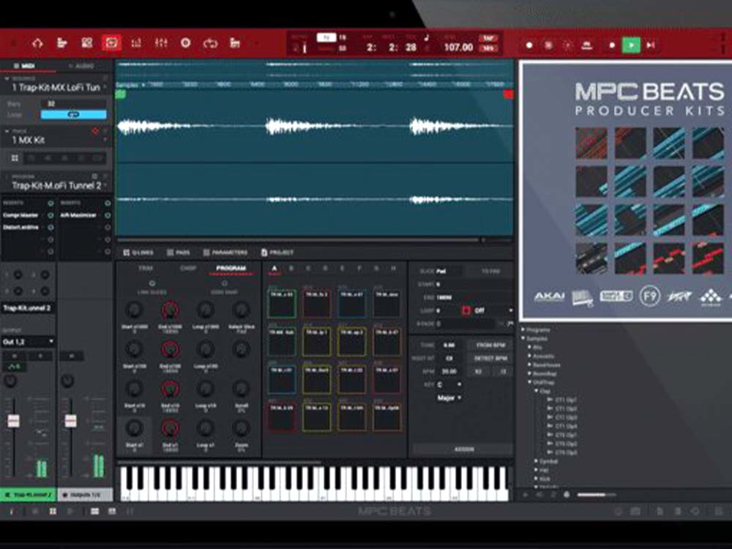Viewport: 732px width, 549px height.
Task: Click the green play button
Action: (x=631, y=45)
